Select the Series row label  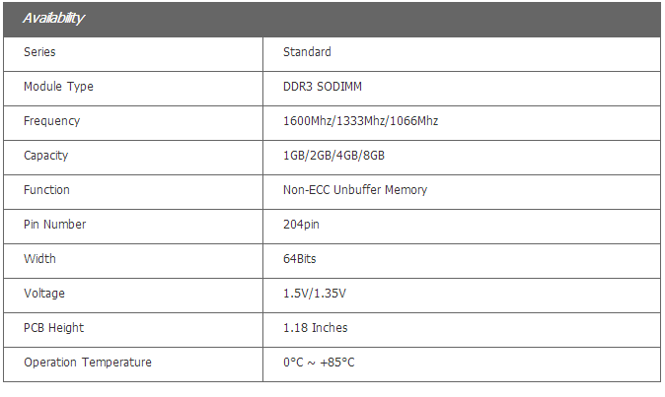point(39,52)
